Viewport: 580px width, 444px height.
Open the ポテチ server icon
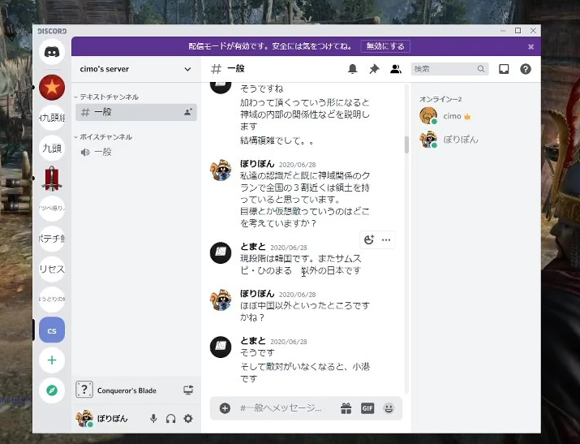coord(52,239)
